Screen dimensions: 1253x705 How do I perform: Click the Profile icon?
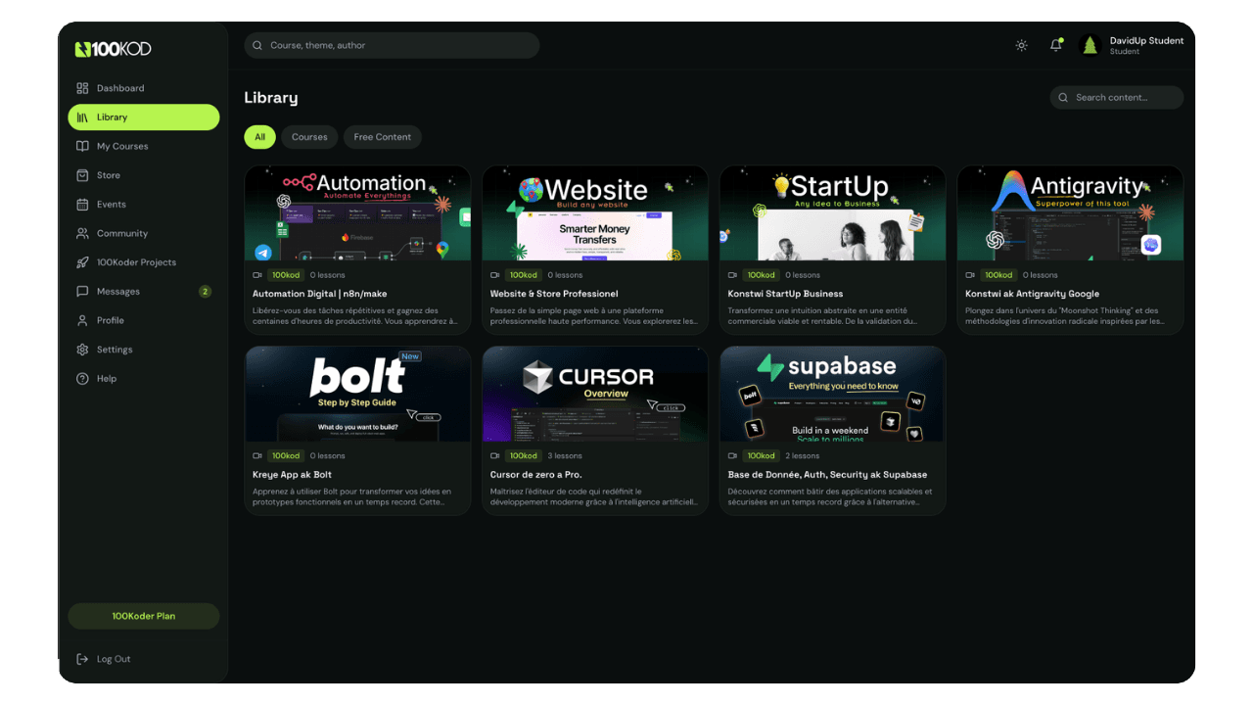coord(83,320)
